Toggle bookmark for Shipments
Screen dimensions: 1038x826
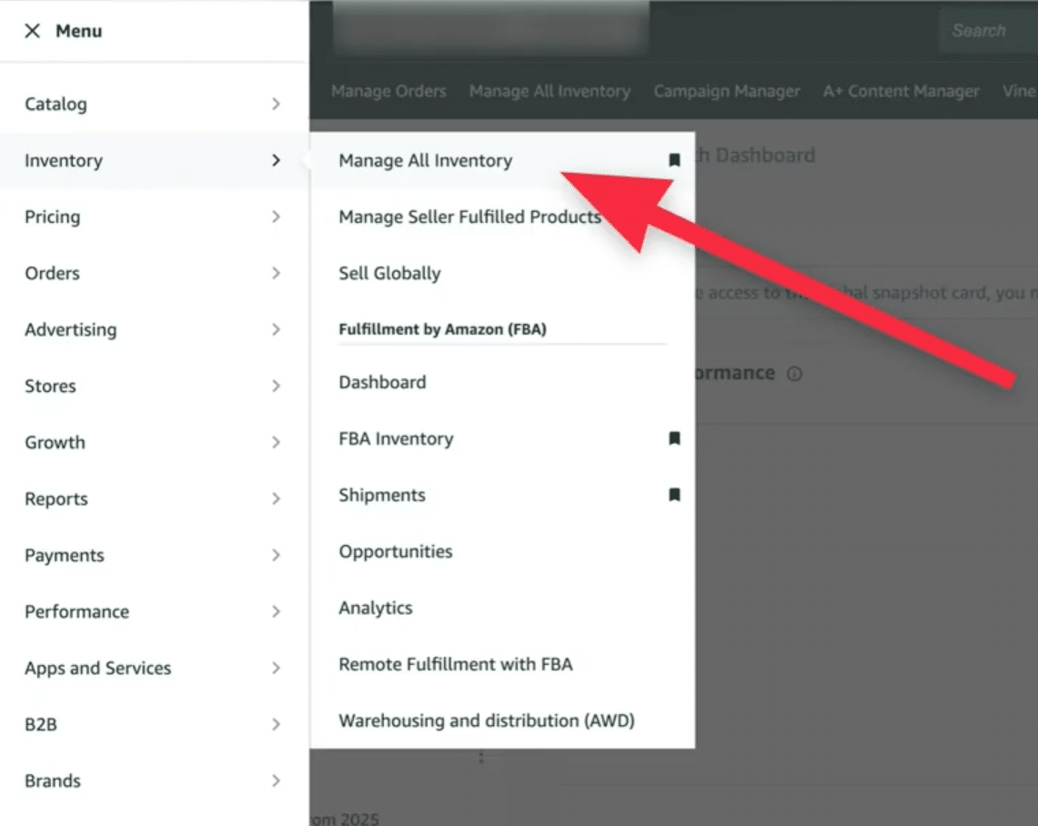[674, 494]
